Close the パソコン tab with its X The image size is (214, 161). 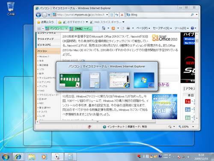pos(66,28)
